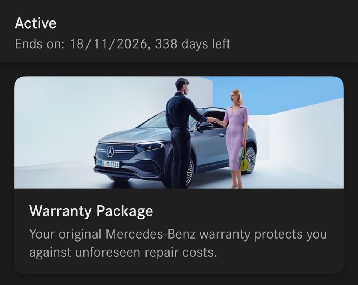This screenshot has width=358, height=285.
Task: Tap the rear wheel of the car
Action: pos(251,160)
